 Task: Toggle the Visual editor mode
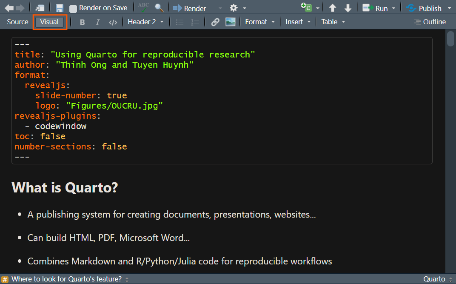click(x=49, y=22)
